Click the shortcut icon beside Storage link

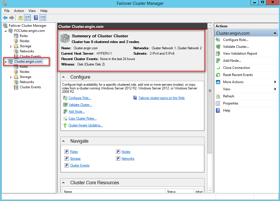tap(66, 158)
